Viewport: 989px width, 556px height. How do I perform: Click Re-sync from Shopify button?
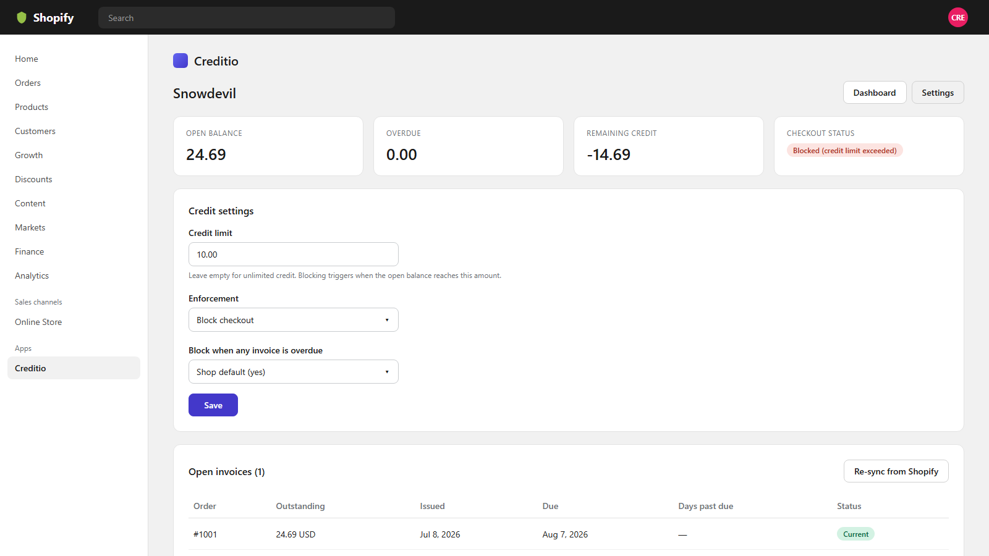point(896,471)
